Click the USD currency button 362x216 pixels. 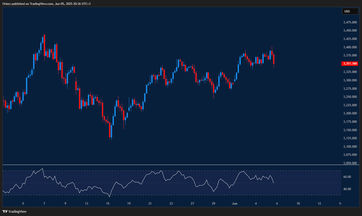(x=350, y=11)
